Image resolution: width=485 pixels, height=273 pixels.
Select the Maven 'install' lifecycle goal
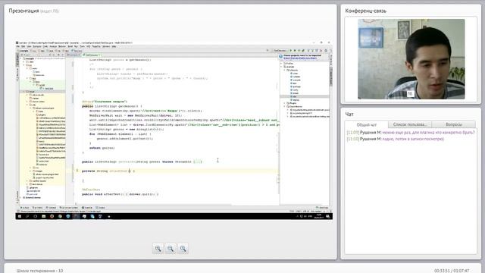tap(296, 93)
